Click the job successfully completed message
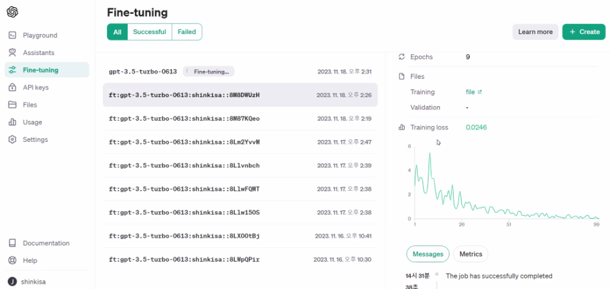Viewport: 610px width, 289px height. tap(499, 276)
